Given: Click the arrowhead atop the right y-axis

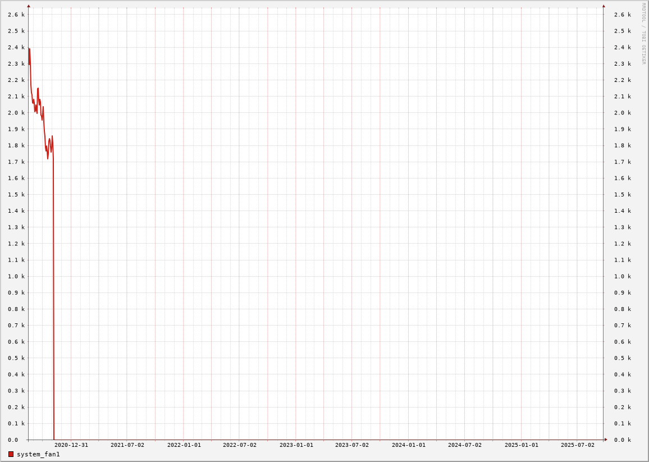Looking at the screenshot, I should point(604,6).
